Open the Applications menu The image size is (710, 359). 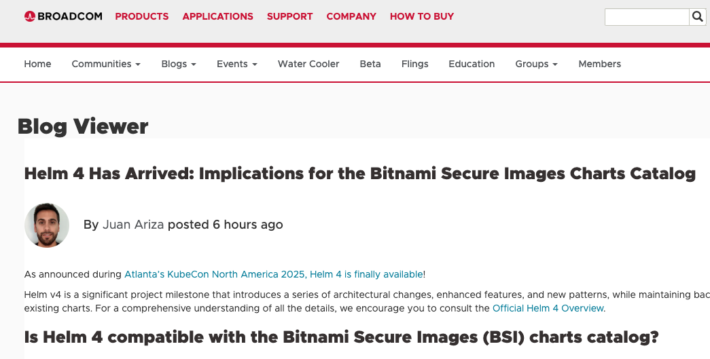pyautogui.click(x=217, y=16)
